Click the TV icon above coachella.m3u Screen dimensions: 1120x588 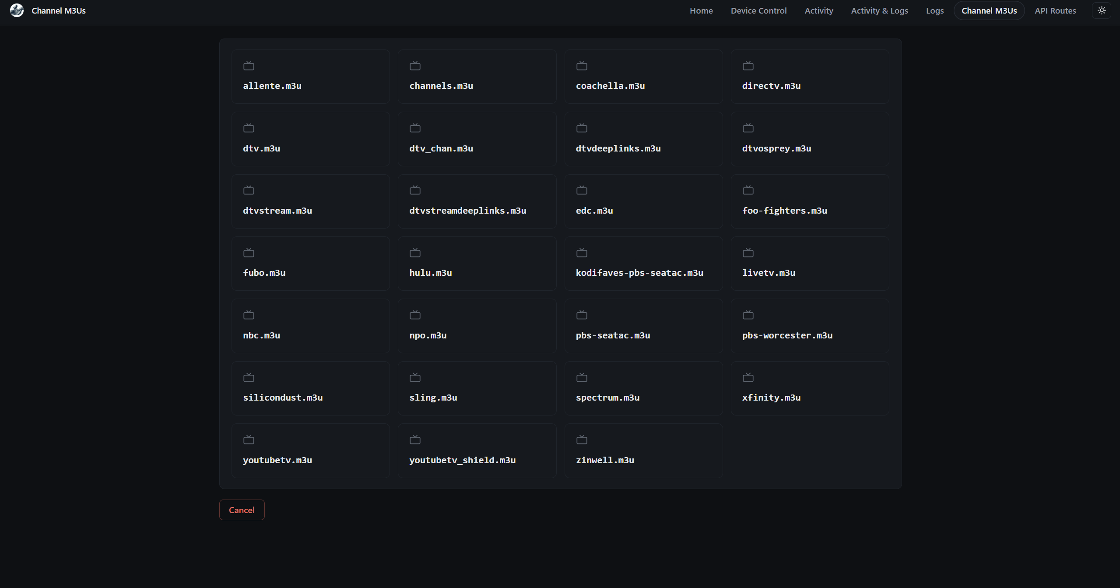coord(582,66)
